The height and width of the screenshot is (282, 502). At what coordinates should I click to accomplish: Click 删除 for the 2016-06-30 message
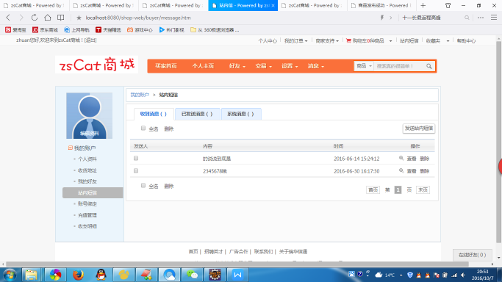[x=424, y=171]
